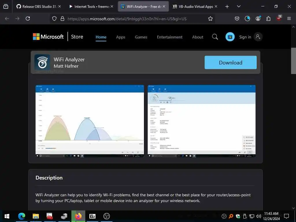
Task: Click the round blue Store app icon
Action: (230, 37)
